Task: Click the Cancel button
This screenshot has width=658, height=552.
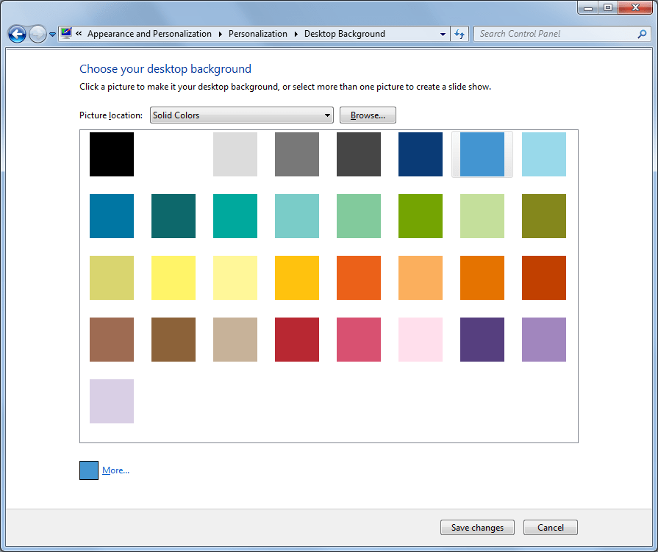Action: point(550,527)
